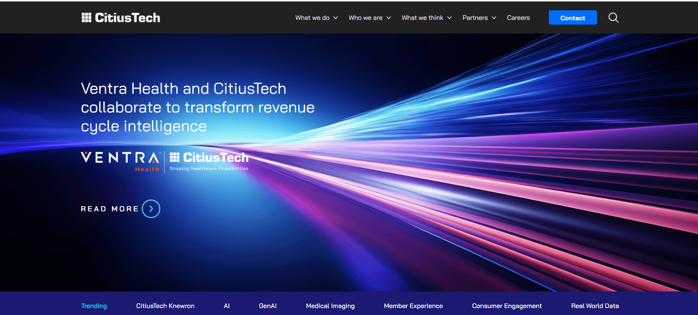Screen dimensions: 698x315
Task: Click the Ventra Health logo in banner
Action: (120, 161)
